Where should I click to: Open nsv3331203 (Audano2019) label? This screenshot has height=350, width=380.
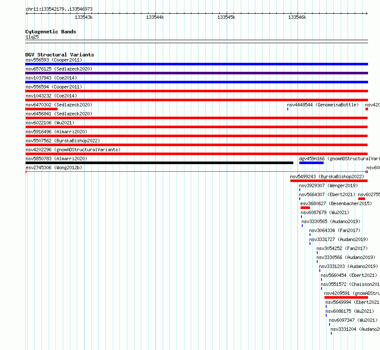pos(348,266)
